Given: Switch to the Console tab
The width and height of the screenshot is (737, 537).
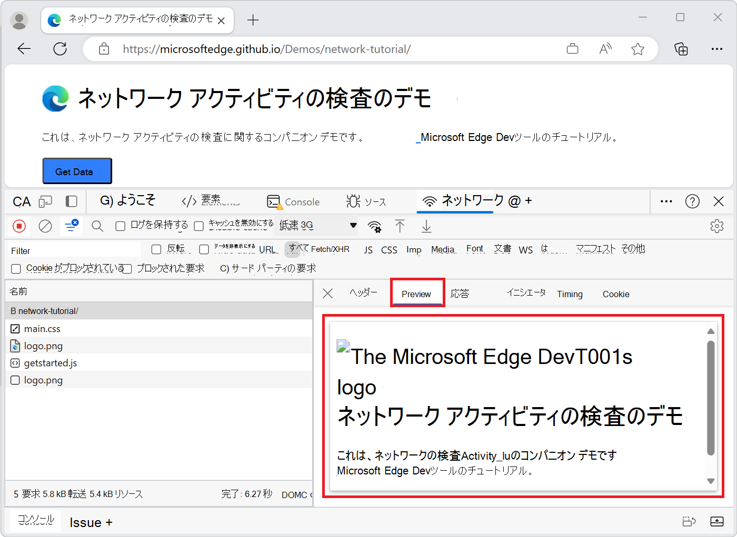Looking at the screenshot, I should tap(294, 202).
